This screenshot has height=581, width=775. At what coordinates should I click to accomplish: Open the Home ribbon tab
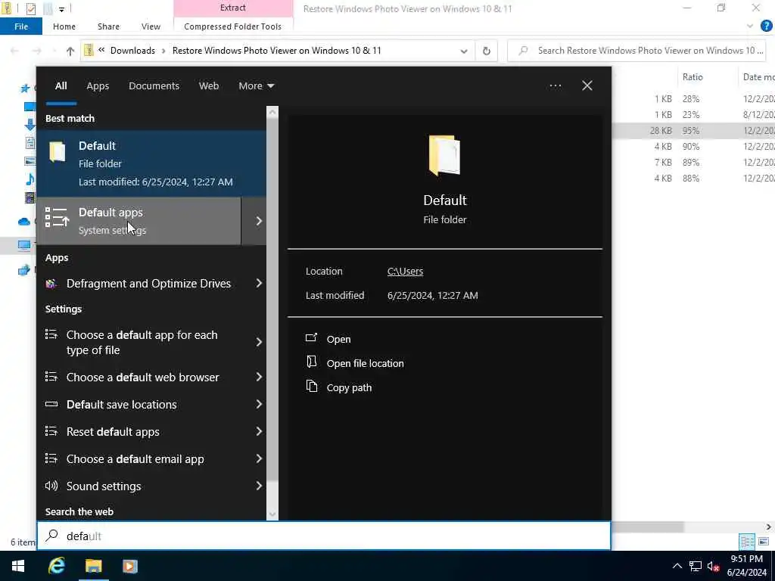64,26
